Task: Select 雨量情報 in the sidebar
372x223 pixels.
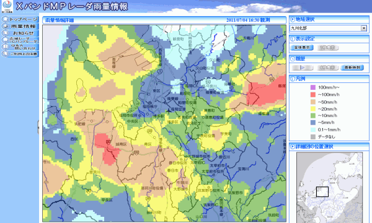Action: (20, 26)
